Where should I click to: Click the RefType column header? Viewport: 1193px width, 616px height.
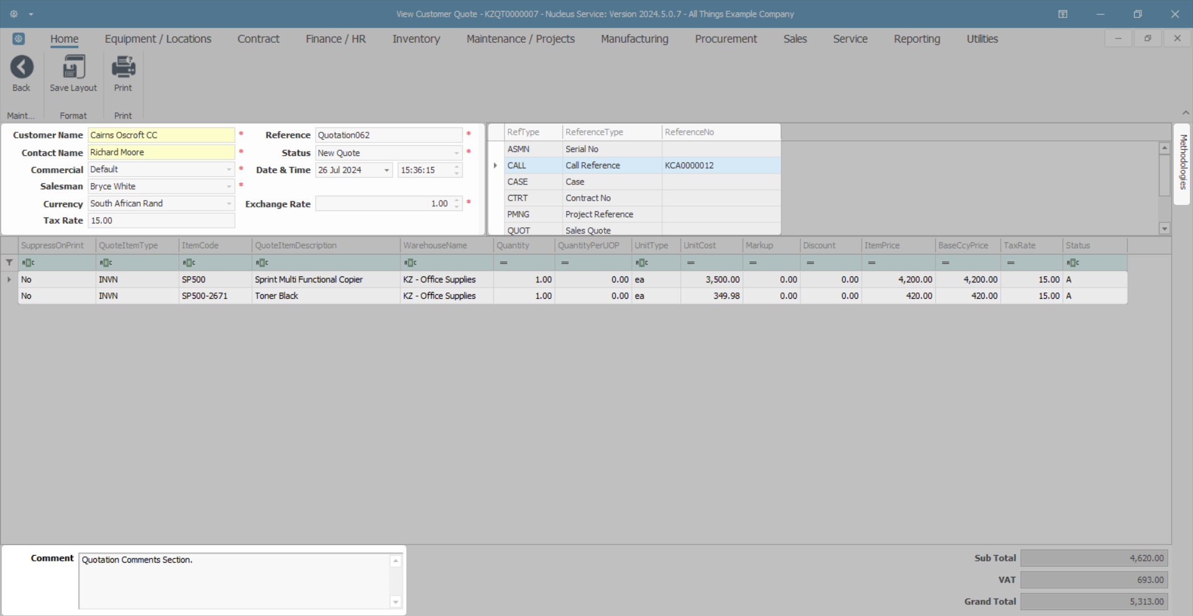tap(533, 132)
